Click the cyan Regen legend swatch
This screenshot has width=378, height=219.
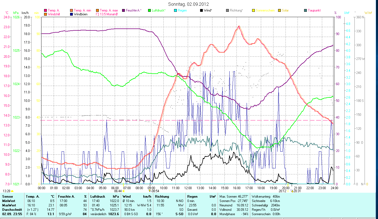[x=175, y=10]
